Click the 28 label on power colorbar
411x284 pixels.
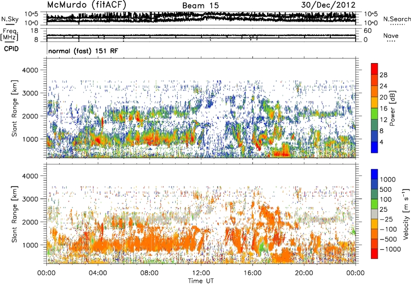tap(383, 75)
